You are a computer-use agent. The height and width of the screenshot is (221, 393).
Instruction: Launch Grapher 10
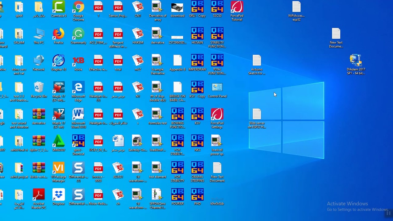pos(59,63)
